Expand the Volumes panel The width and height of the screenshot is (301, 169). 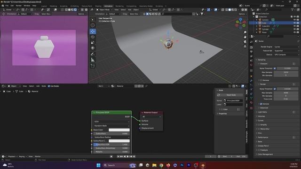261,116
